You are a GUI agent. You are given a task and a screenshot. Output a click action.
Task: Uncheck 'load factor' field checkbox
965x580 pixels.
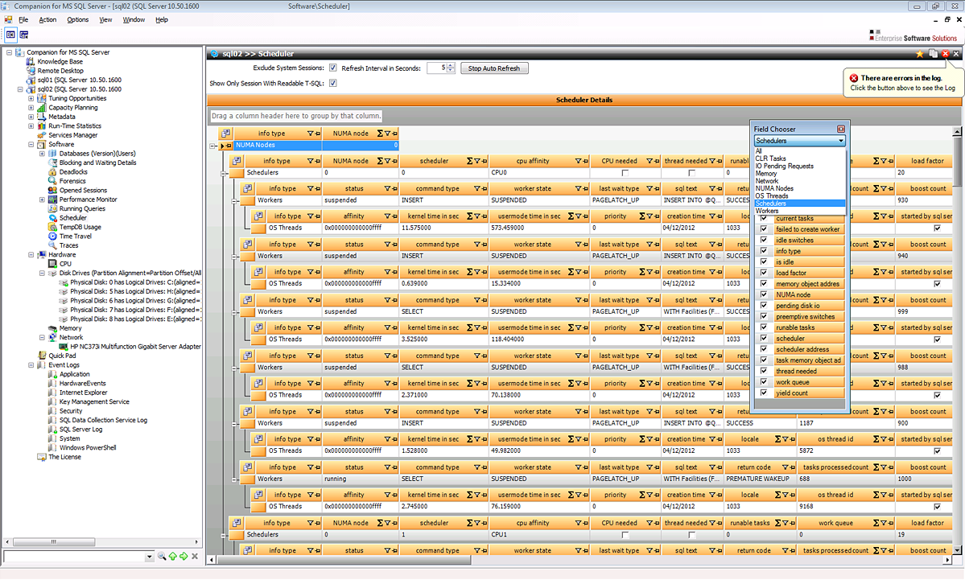click(764, 273)
